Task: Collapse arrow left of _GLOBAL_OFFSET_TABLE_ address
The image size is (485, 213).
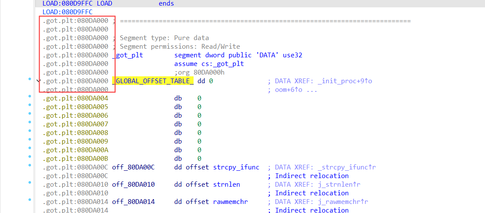Action: [x=39, y=81]
